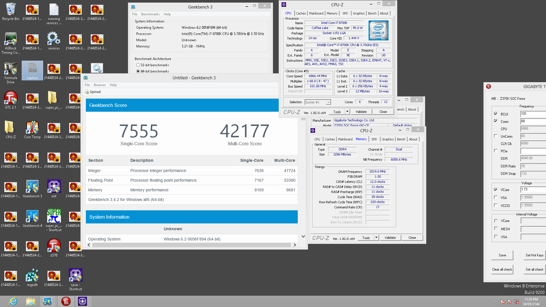Screen dimensions: 546x307
Task: Toggle the Cores frequency checkbox
Action: pyautogui.click(x=496, y=121)
